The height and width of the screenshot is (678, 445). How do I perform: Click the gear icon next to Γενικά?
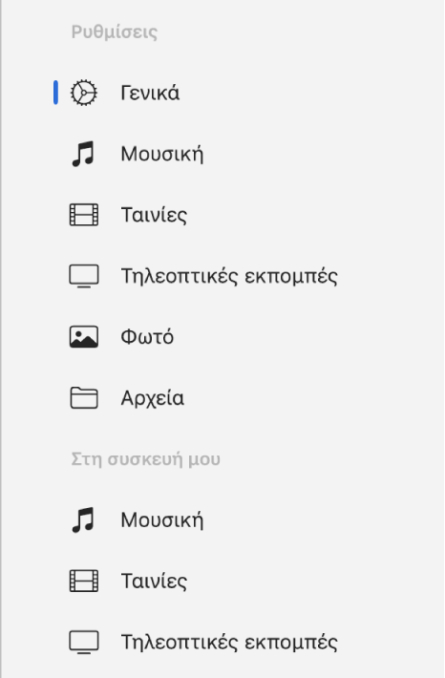click(x=84, y=93)
